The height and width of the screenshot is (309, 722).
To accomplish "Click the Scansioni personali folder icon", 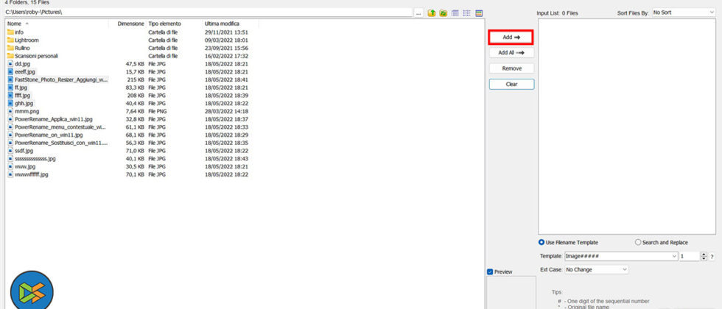I will click(10, 56).
